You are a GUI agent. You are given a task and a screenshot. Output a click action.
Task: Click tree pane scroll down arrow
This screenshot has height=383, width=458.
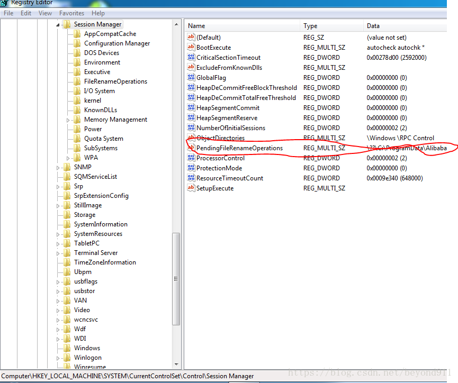coord(176,364)
